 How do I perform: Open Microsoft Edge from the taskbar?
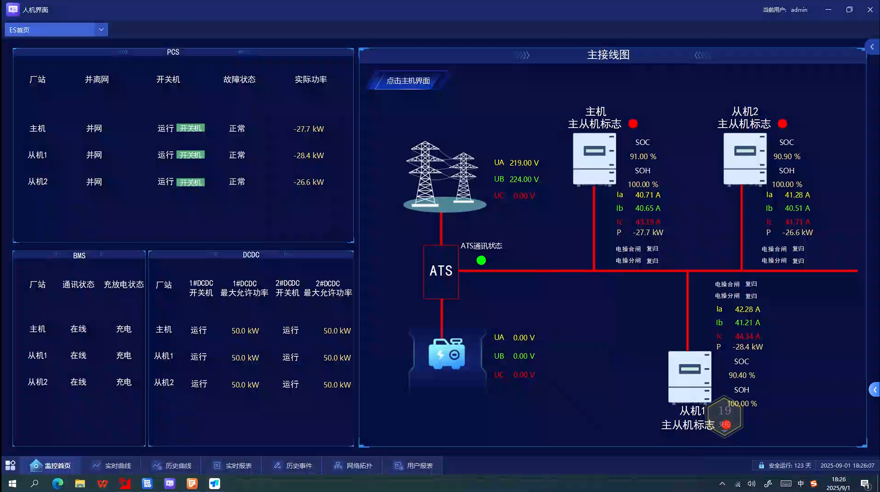pos(58,483)
